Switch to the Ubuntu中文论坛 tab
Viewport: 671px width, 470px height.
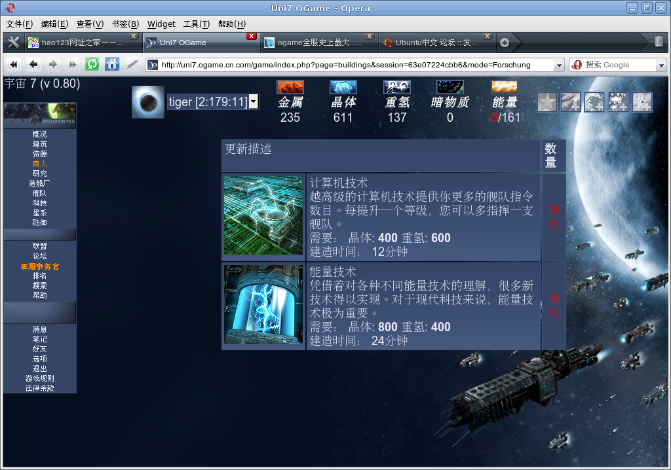coord(436,43)
